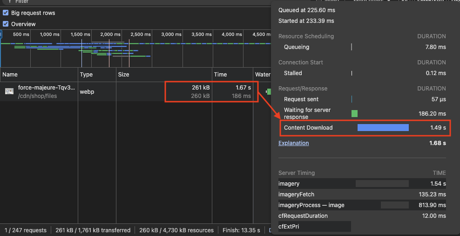Click the 'Started at 233.39 ms' text
The width and height of the screenshot is (460, 236).
click(x=306, y=21)
